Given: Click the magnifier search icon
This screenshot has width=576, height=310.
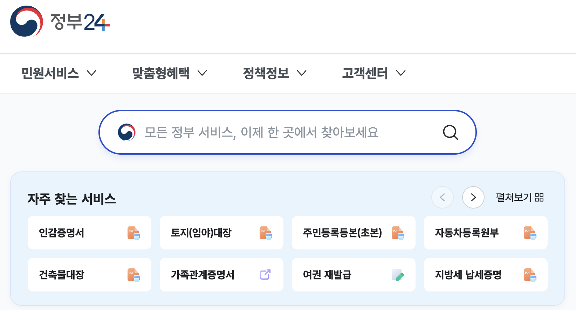Looking at the screenshot, I should point(450,132).
